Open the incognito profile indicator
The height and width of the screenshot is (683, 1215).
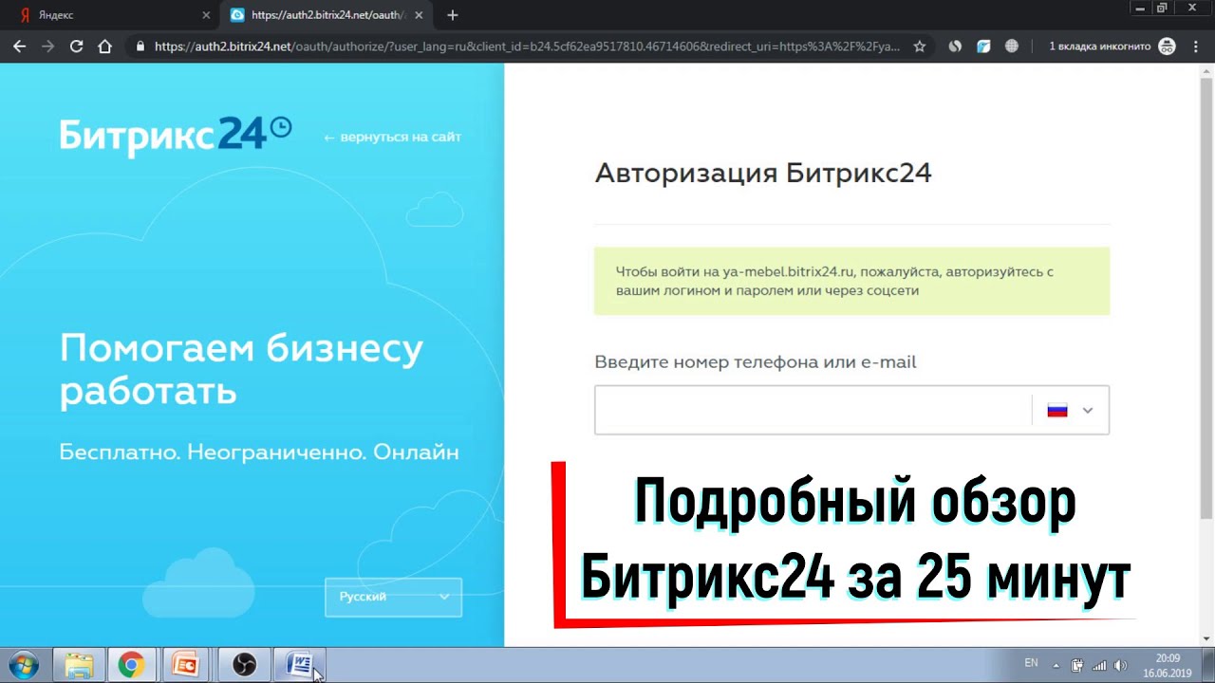[1112, 46]
